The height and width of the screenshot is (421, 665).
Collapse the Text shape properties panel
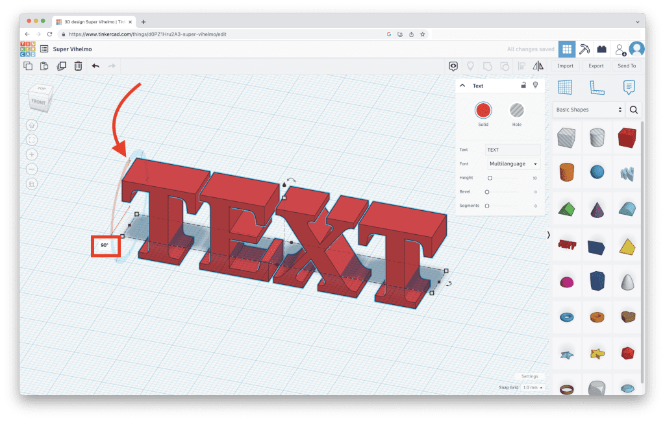[x=462, y=86]
